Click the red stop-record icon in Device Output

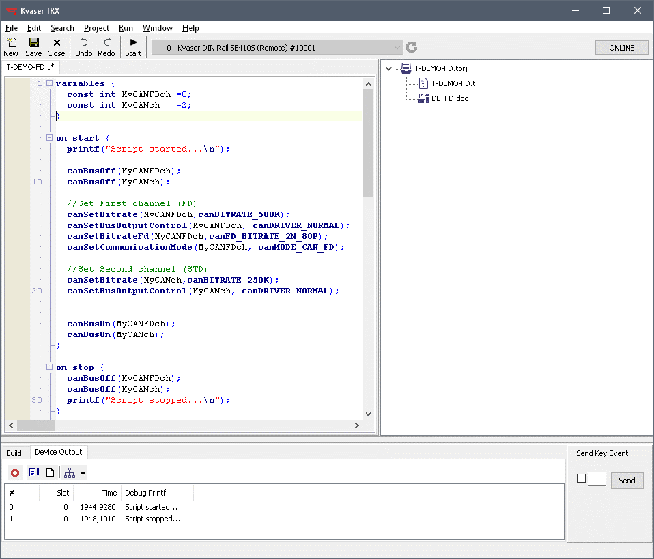tap(15, 472)
